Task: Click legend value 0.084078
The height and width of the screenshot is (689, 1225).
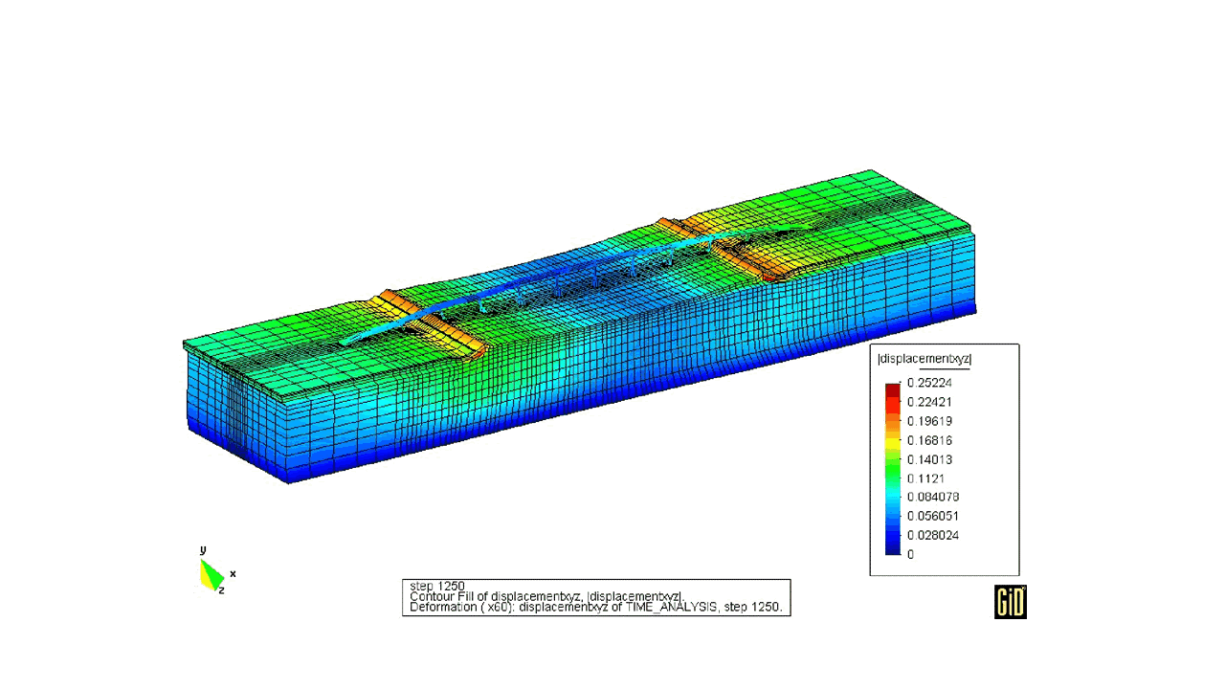Action: click(932, 497)
